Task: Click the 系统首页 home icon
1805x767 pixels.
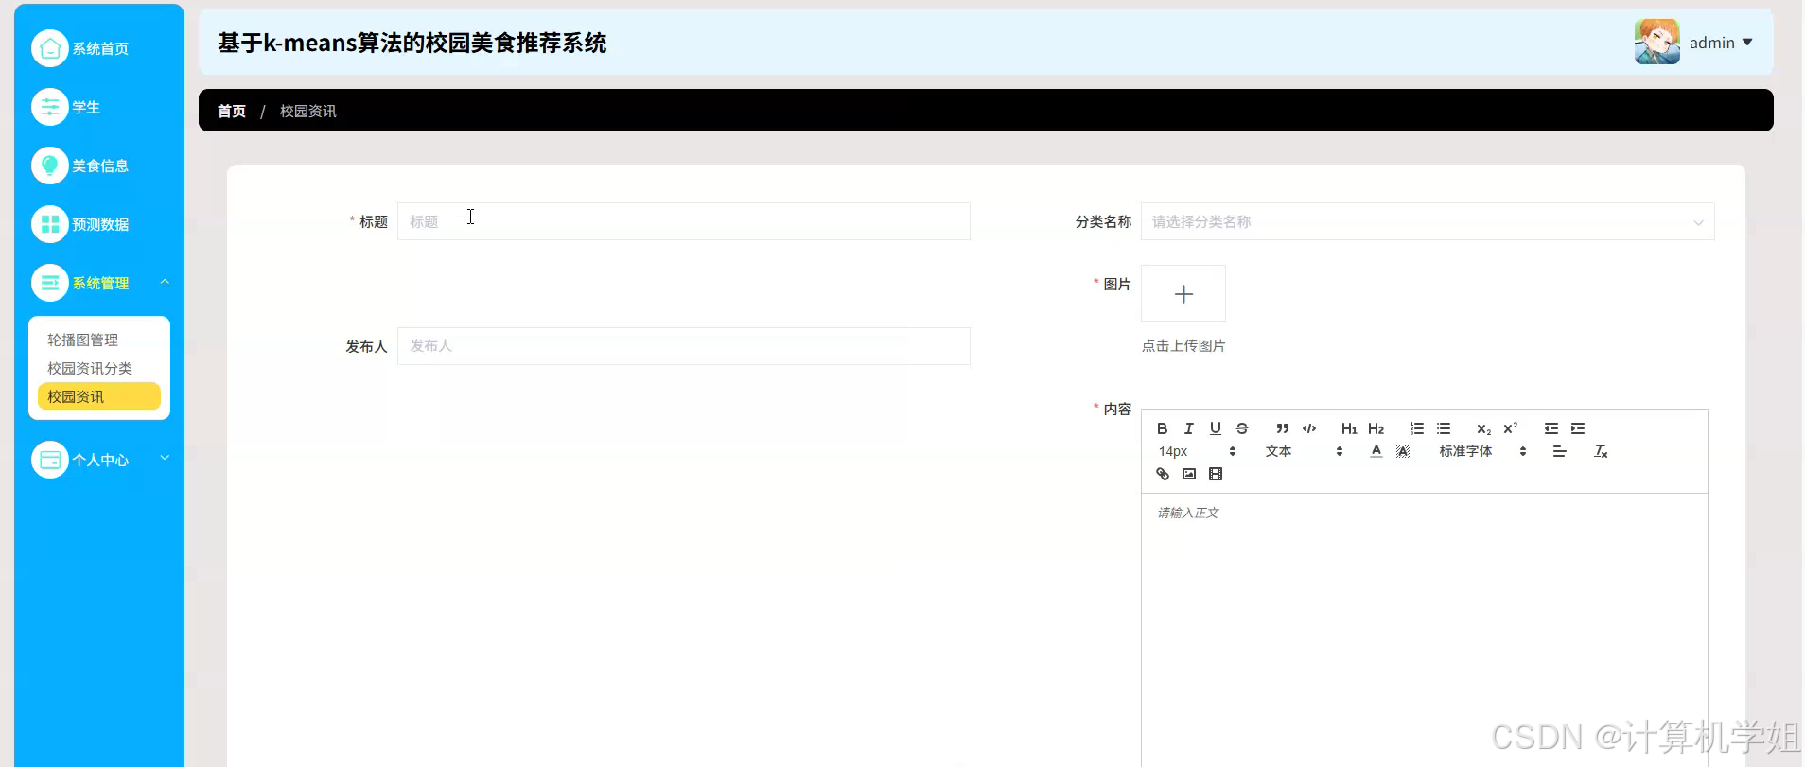Action: pos(50,48)
